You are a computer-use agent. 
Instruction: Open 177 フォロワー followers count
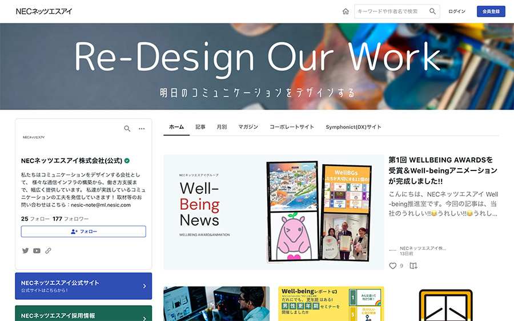tap(70, 218)
